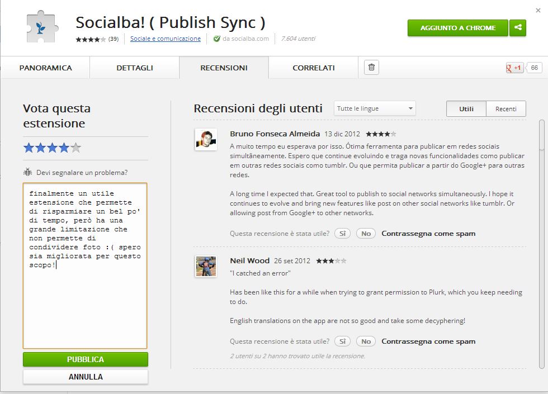Open the Correlati tab

pyautogui.click(x=314, y=68)
